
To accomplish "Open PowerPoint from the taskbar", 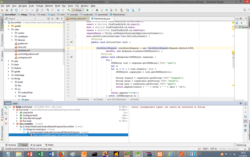I will click(x=29, y=154).
